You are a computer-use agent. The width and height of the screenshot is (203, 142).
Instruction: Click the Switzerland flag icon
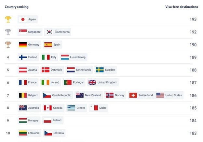pyautogui.click(x=133, y=95)
